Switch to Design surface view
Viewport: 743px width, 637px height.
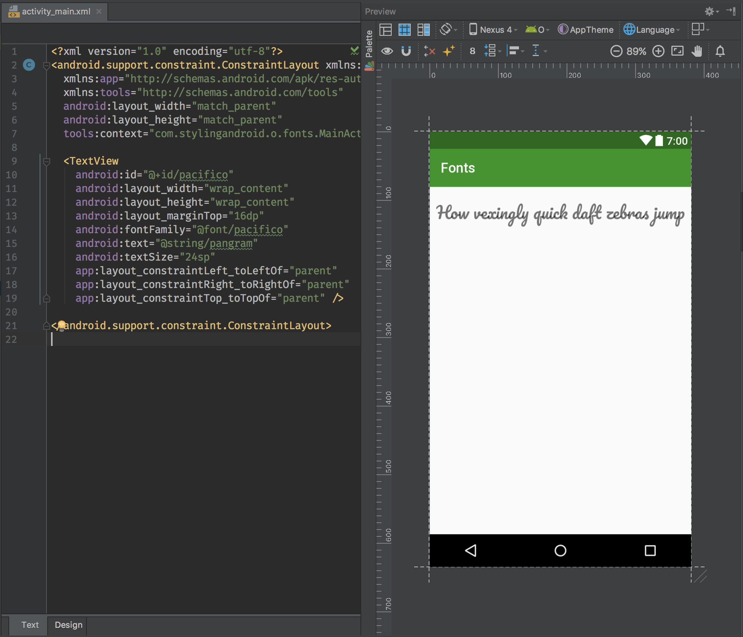tap(386, 30)
